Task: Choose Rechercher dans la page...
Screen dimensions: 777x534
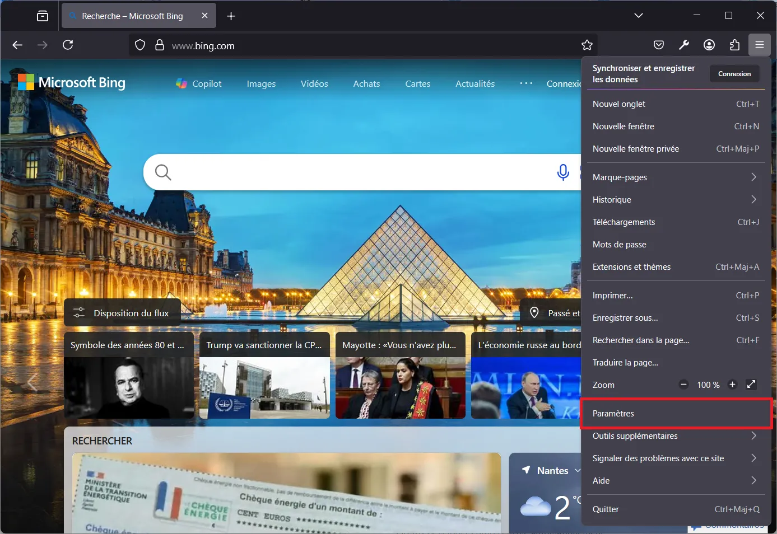Action: pos(676,340)
